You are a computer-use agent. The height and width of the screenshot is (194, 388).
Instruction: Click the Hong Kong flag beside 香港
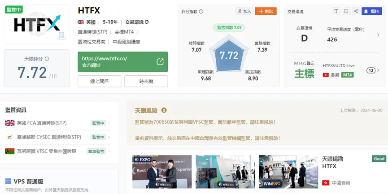tap(326, 75)
